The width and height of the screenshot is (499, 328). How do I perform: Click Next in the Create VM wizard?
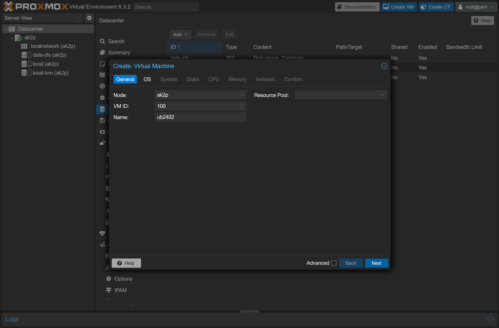coord(377,263)
